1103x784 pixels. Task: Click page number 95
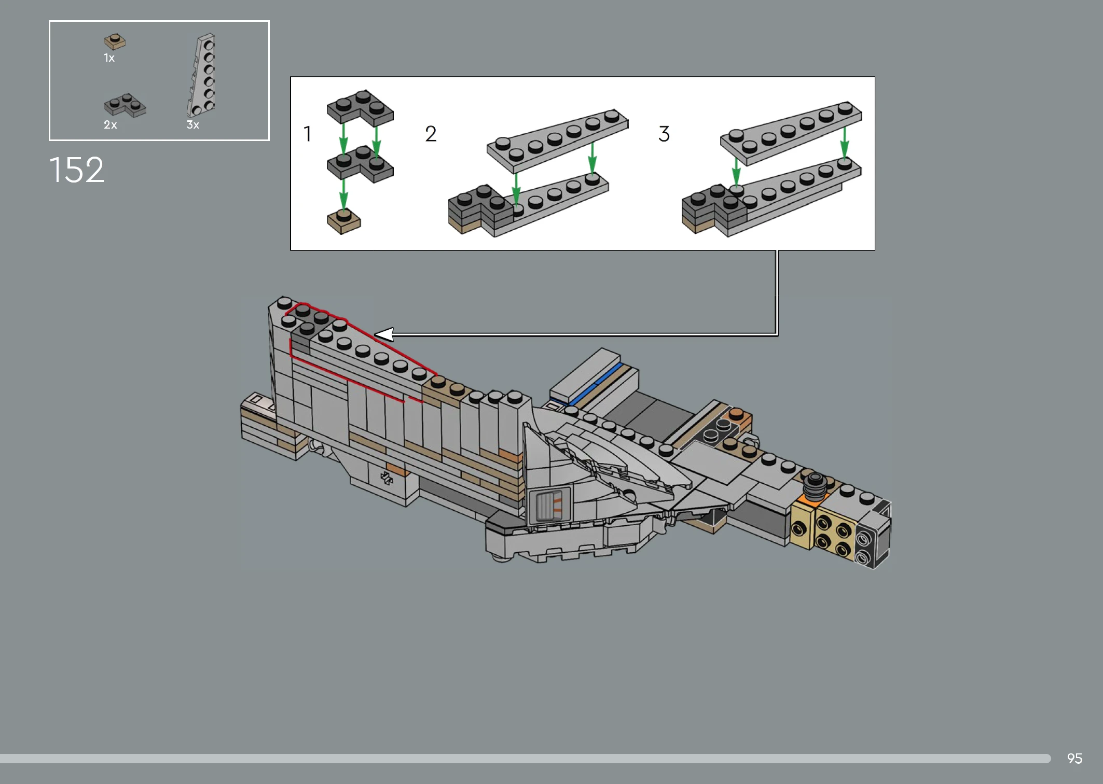tap(1074, 759)
